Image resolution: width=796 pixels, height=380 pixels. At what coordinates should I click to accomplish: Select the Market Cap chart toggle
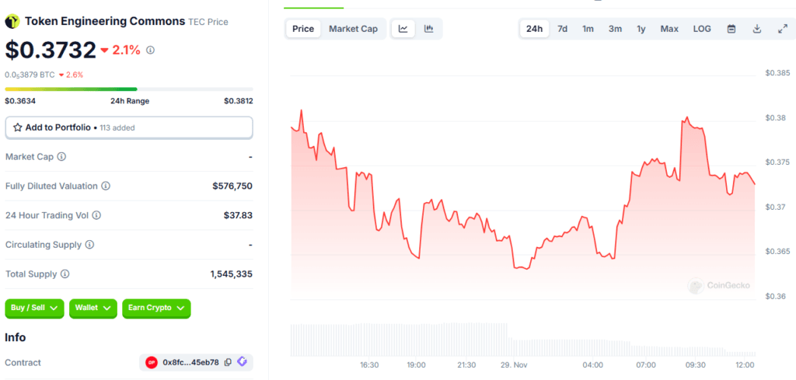[x=354, y=29]
